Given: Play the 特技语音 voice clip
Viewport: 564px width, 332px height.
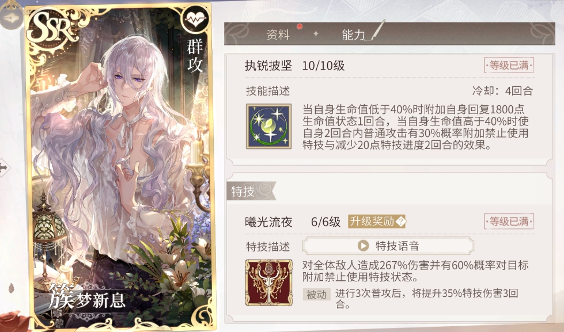Looking at the screenshot, I should (388, 246).
